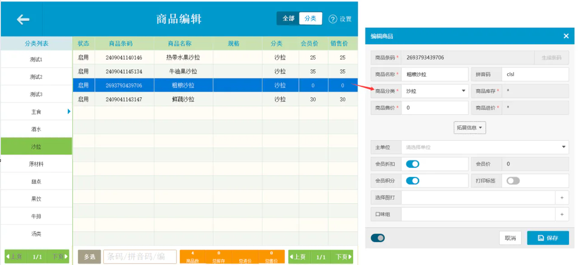Select the 热带水果沙拉 product row
The image size is (578, 265).
point(215,57)
